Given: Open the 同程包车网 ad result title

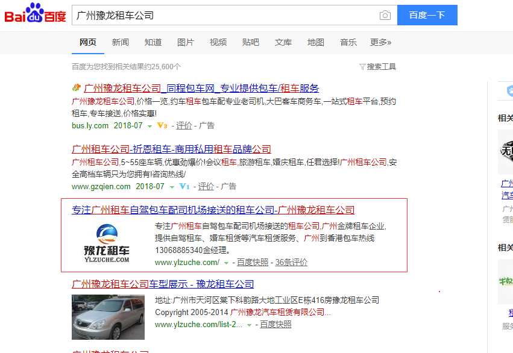Looking at the screenshot, I should (x=201, y=88).
